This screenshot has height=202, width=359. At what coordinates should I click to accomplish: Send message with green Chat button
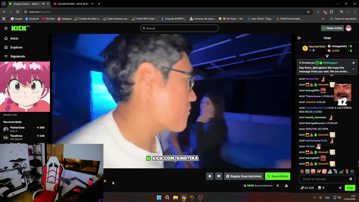click(350, 188)
